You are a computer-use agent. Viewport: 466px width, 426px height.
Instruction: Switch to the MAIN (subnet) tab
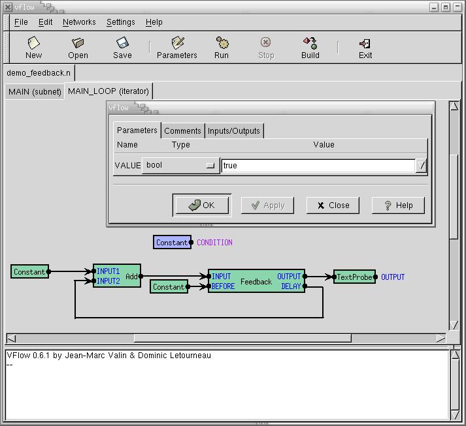pos(35,92)
